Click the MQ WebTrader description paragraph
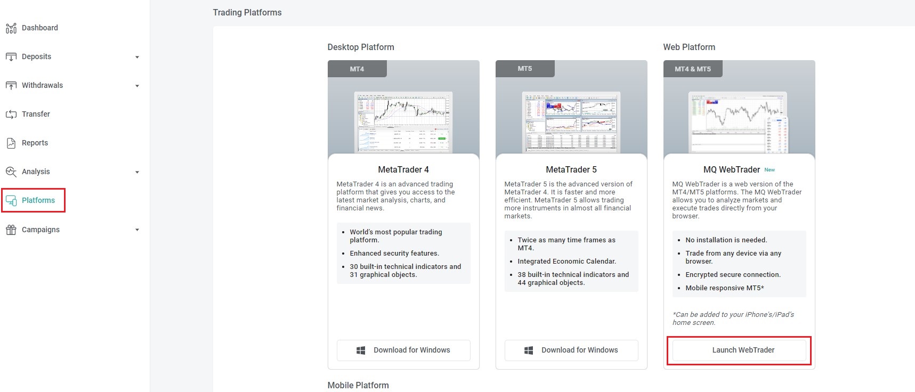The height and width of the screenshot is (392, 915). coord(737,200)
